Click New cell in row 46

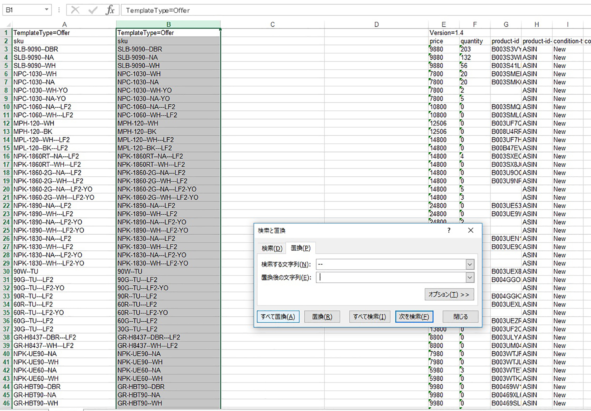[x=568, y=403]
